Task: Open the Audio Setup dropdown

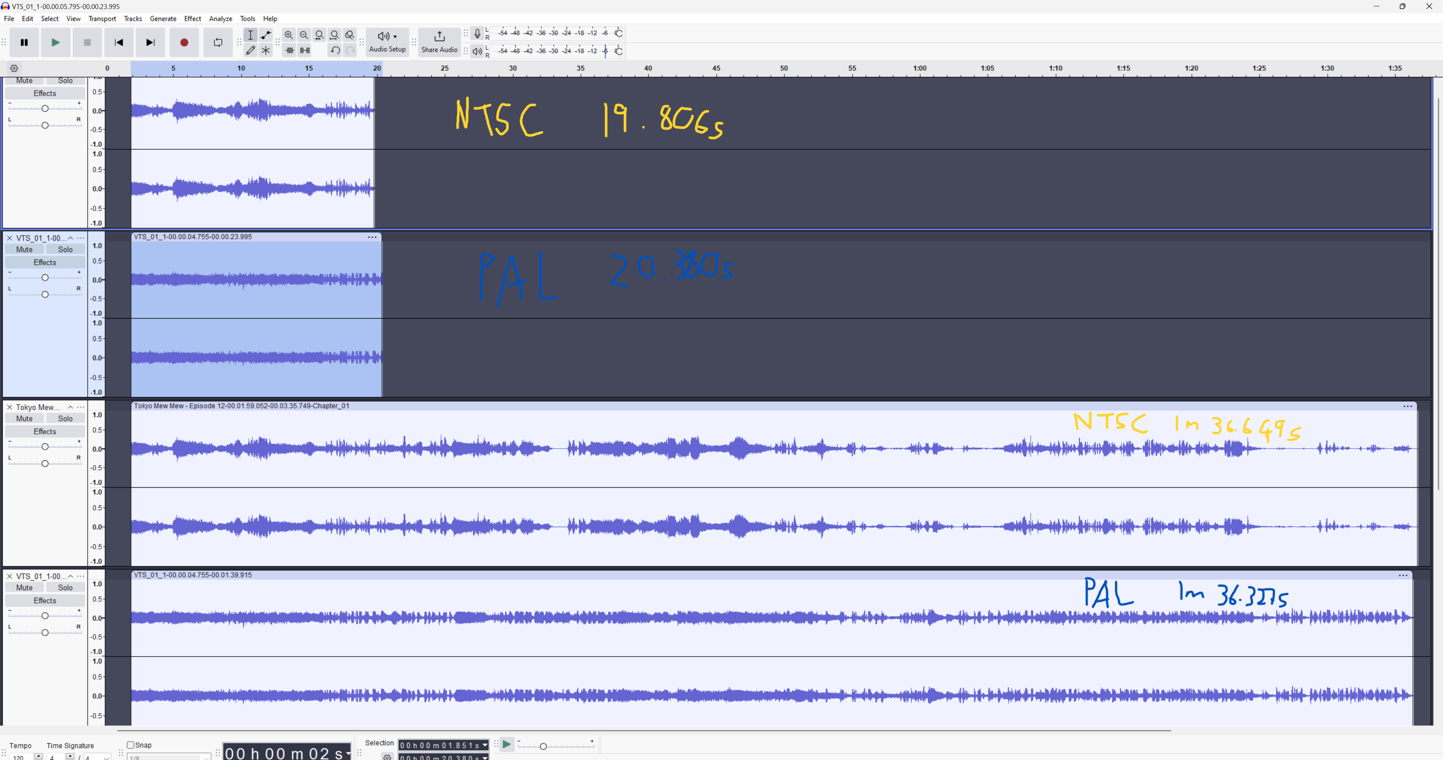Action: 387,42
